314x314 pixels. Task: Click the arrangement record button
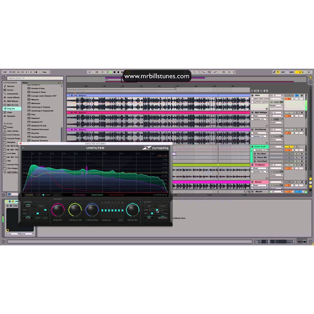pos(118,72)
